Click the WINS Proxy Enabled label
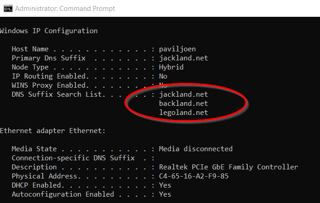This screenshot has width=320, height=203. [x=49, y=85]
